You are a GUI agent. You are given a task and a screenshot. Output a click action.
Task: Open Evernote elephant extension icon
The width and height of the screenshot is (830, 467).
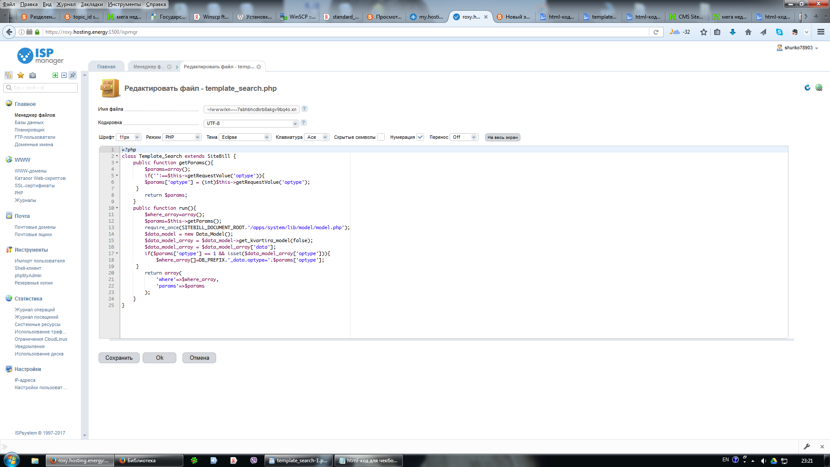795,32
